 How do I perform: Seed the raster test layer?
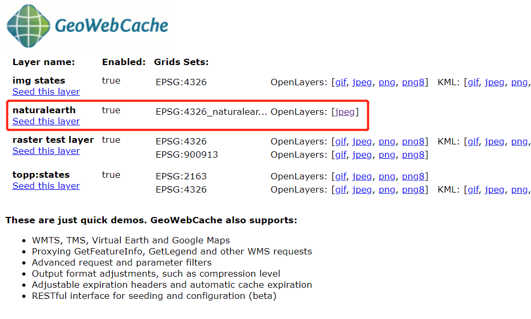[46, 151]
